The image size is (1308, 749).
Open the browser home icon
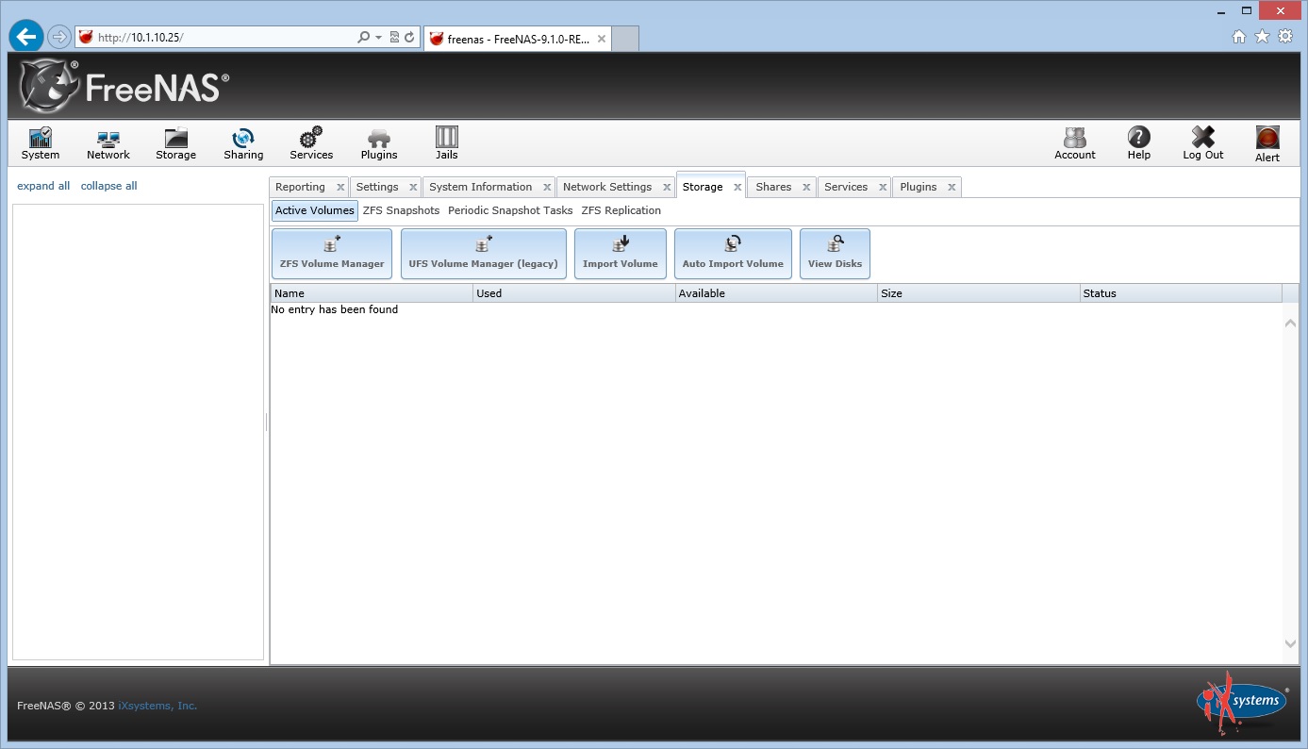(1239, 37)
